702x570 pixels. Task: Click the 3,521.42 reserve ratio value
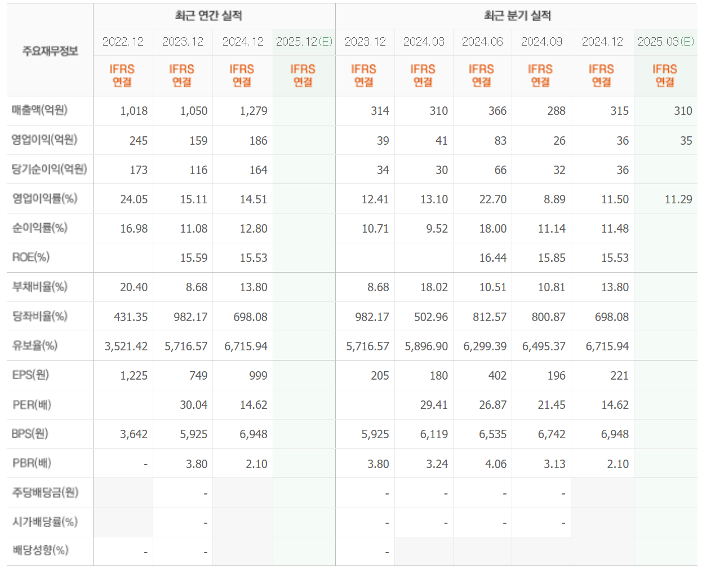126,346
